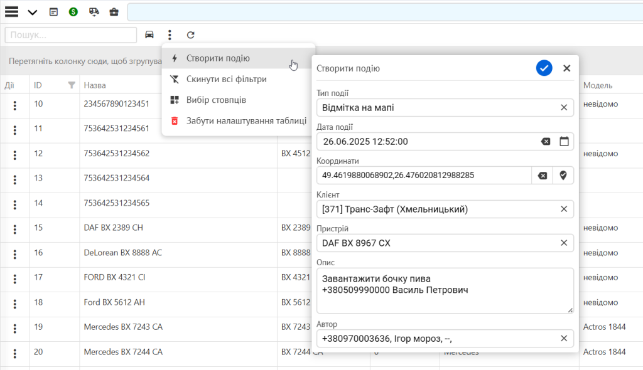Open the three-dot table options menu
The image size is (643, 370).
(x=170, y=35)
